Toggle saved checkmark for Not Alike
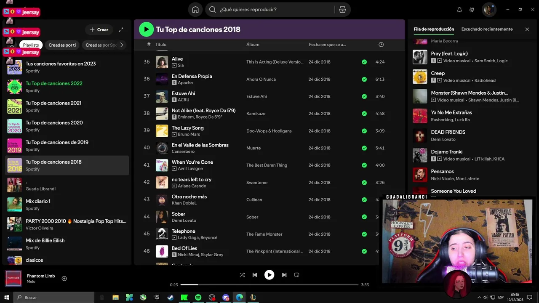This screenshot has width=539, height=303. (x=364, y=114)
